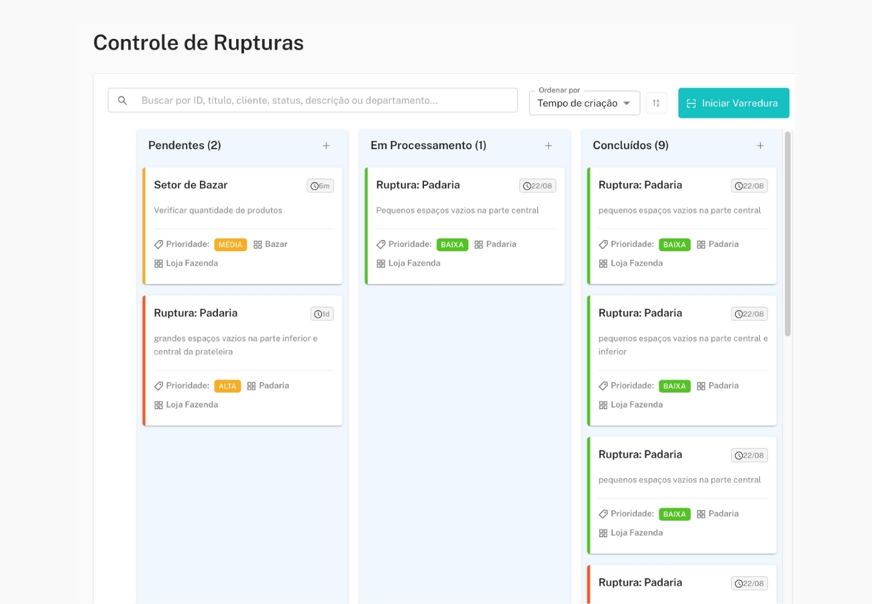Click the search magnifier icon in the search bar
872x604 pixels.
[x=122, y=100]
